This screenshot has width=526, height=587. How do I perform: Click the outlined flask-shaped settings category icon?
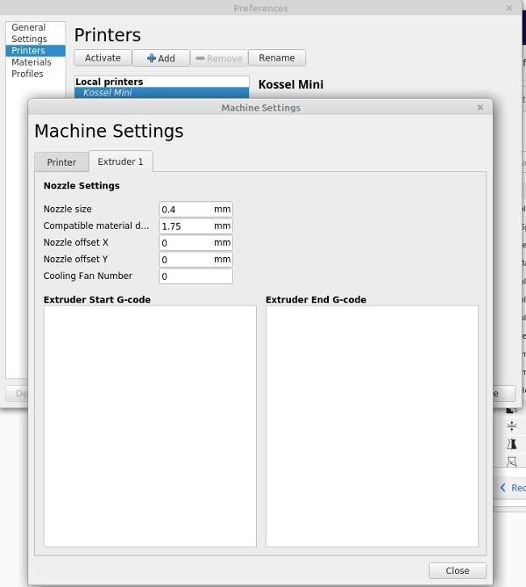(511, 462)
